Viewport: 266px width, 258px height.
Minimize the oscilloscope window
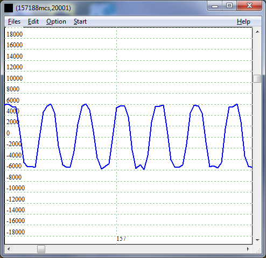[x=215, y=6]
